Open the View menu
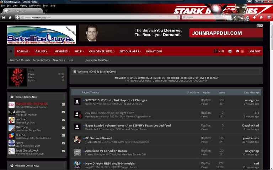 tap(15, 6)
